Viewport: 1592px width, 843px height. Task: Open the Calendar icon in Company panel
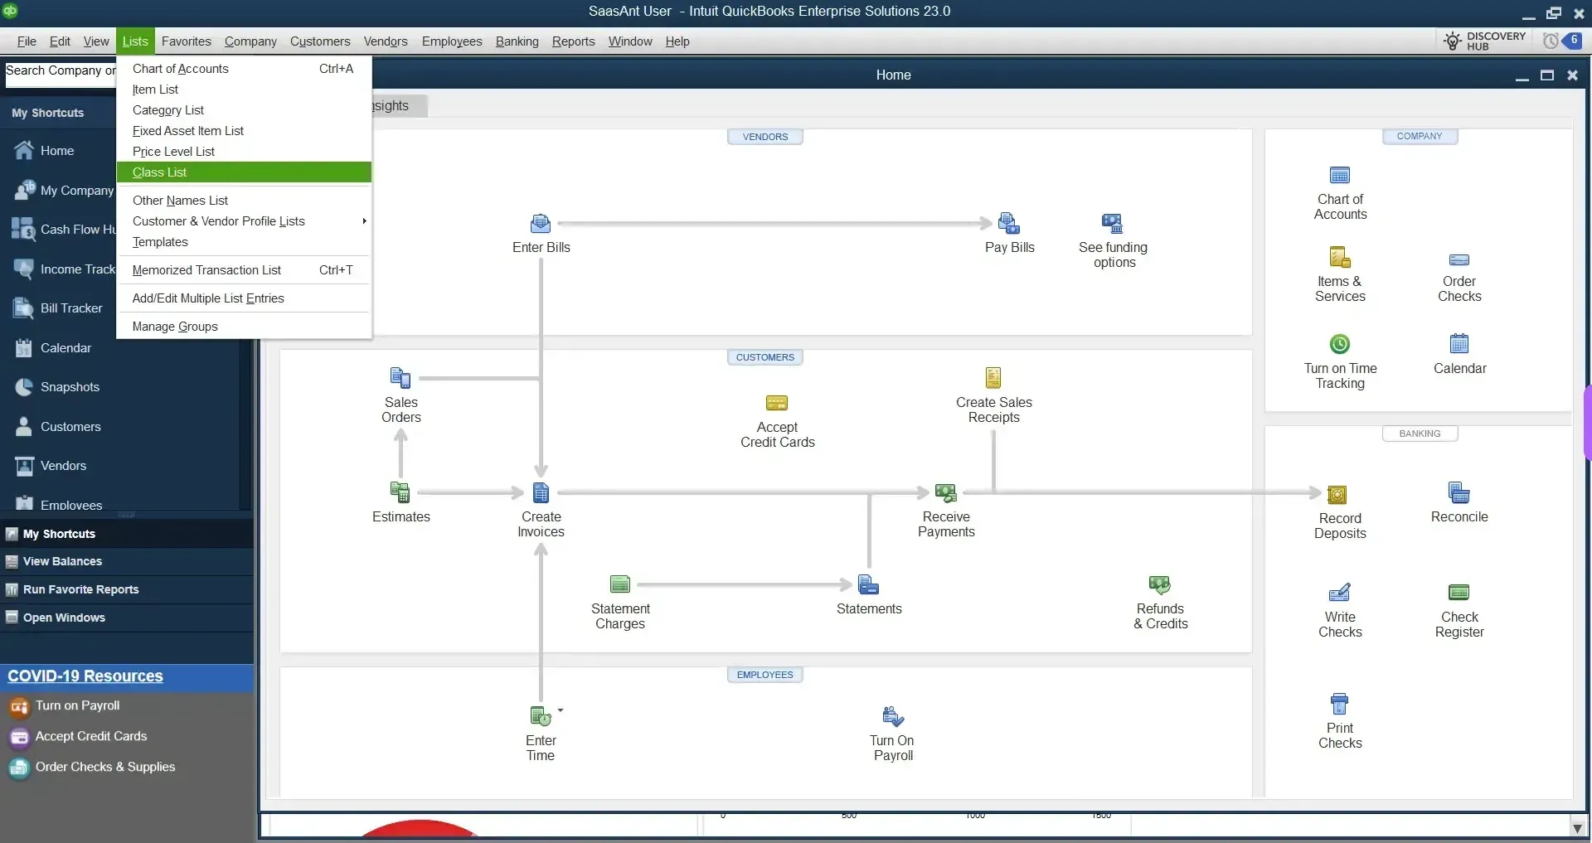1459,343
